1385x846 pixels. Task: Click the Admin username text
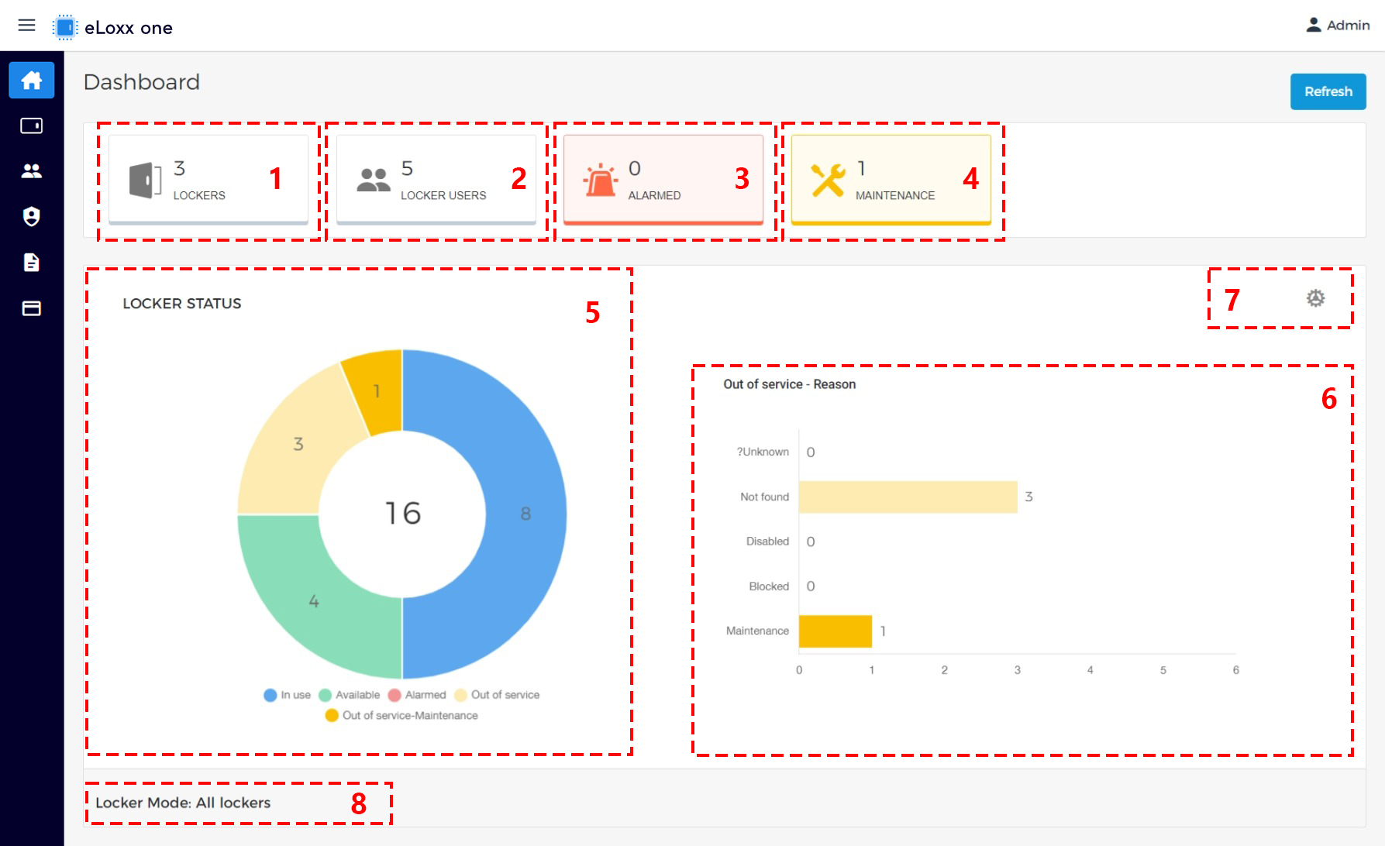coord(1348,26)
